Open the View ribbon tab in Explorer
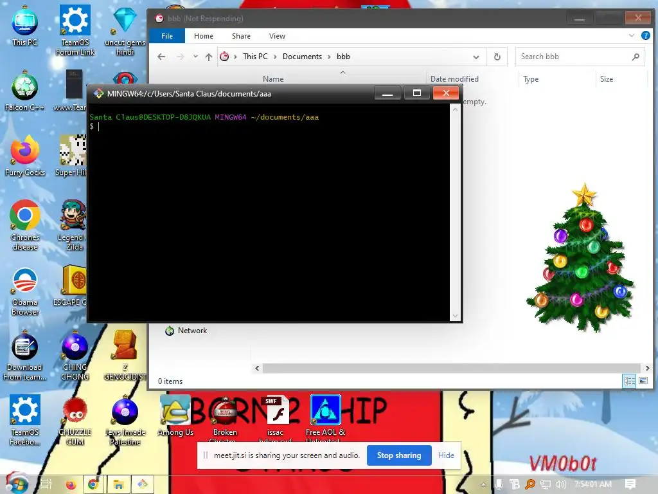Screen dimensions: 658x494 pos(277,36)
